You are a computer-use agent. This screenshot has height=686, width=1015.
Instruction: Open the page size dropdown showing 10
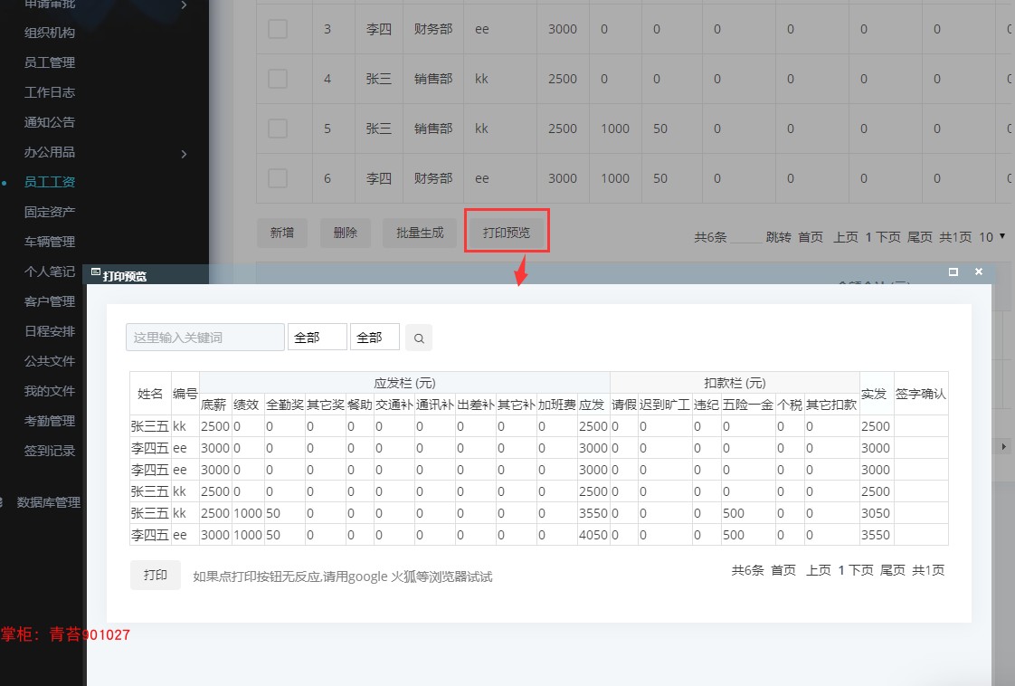point(991,237)
